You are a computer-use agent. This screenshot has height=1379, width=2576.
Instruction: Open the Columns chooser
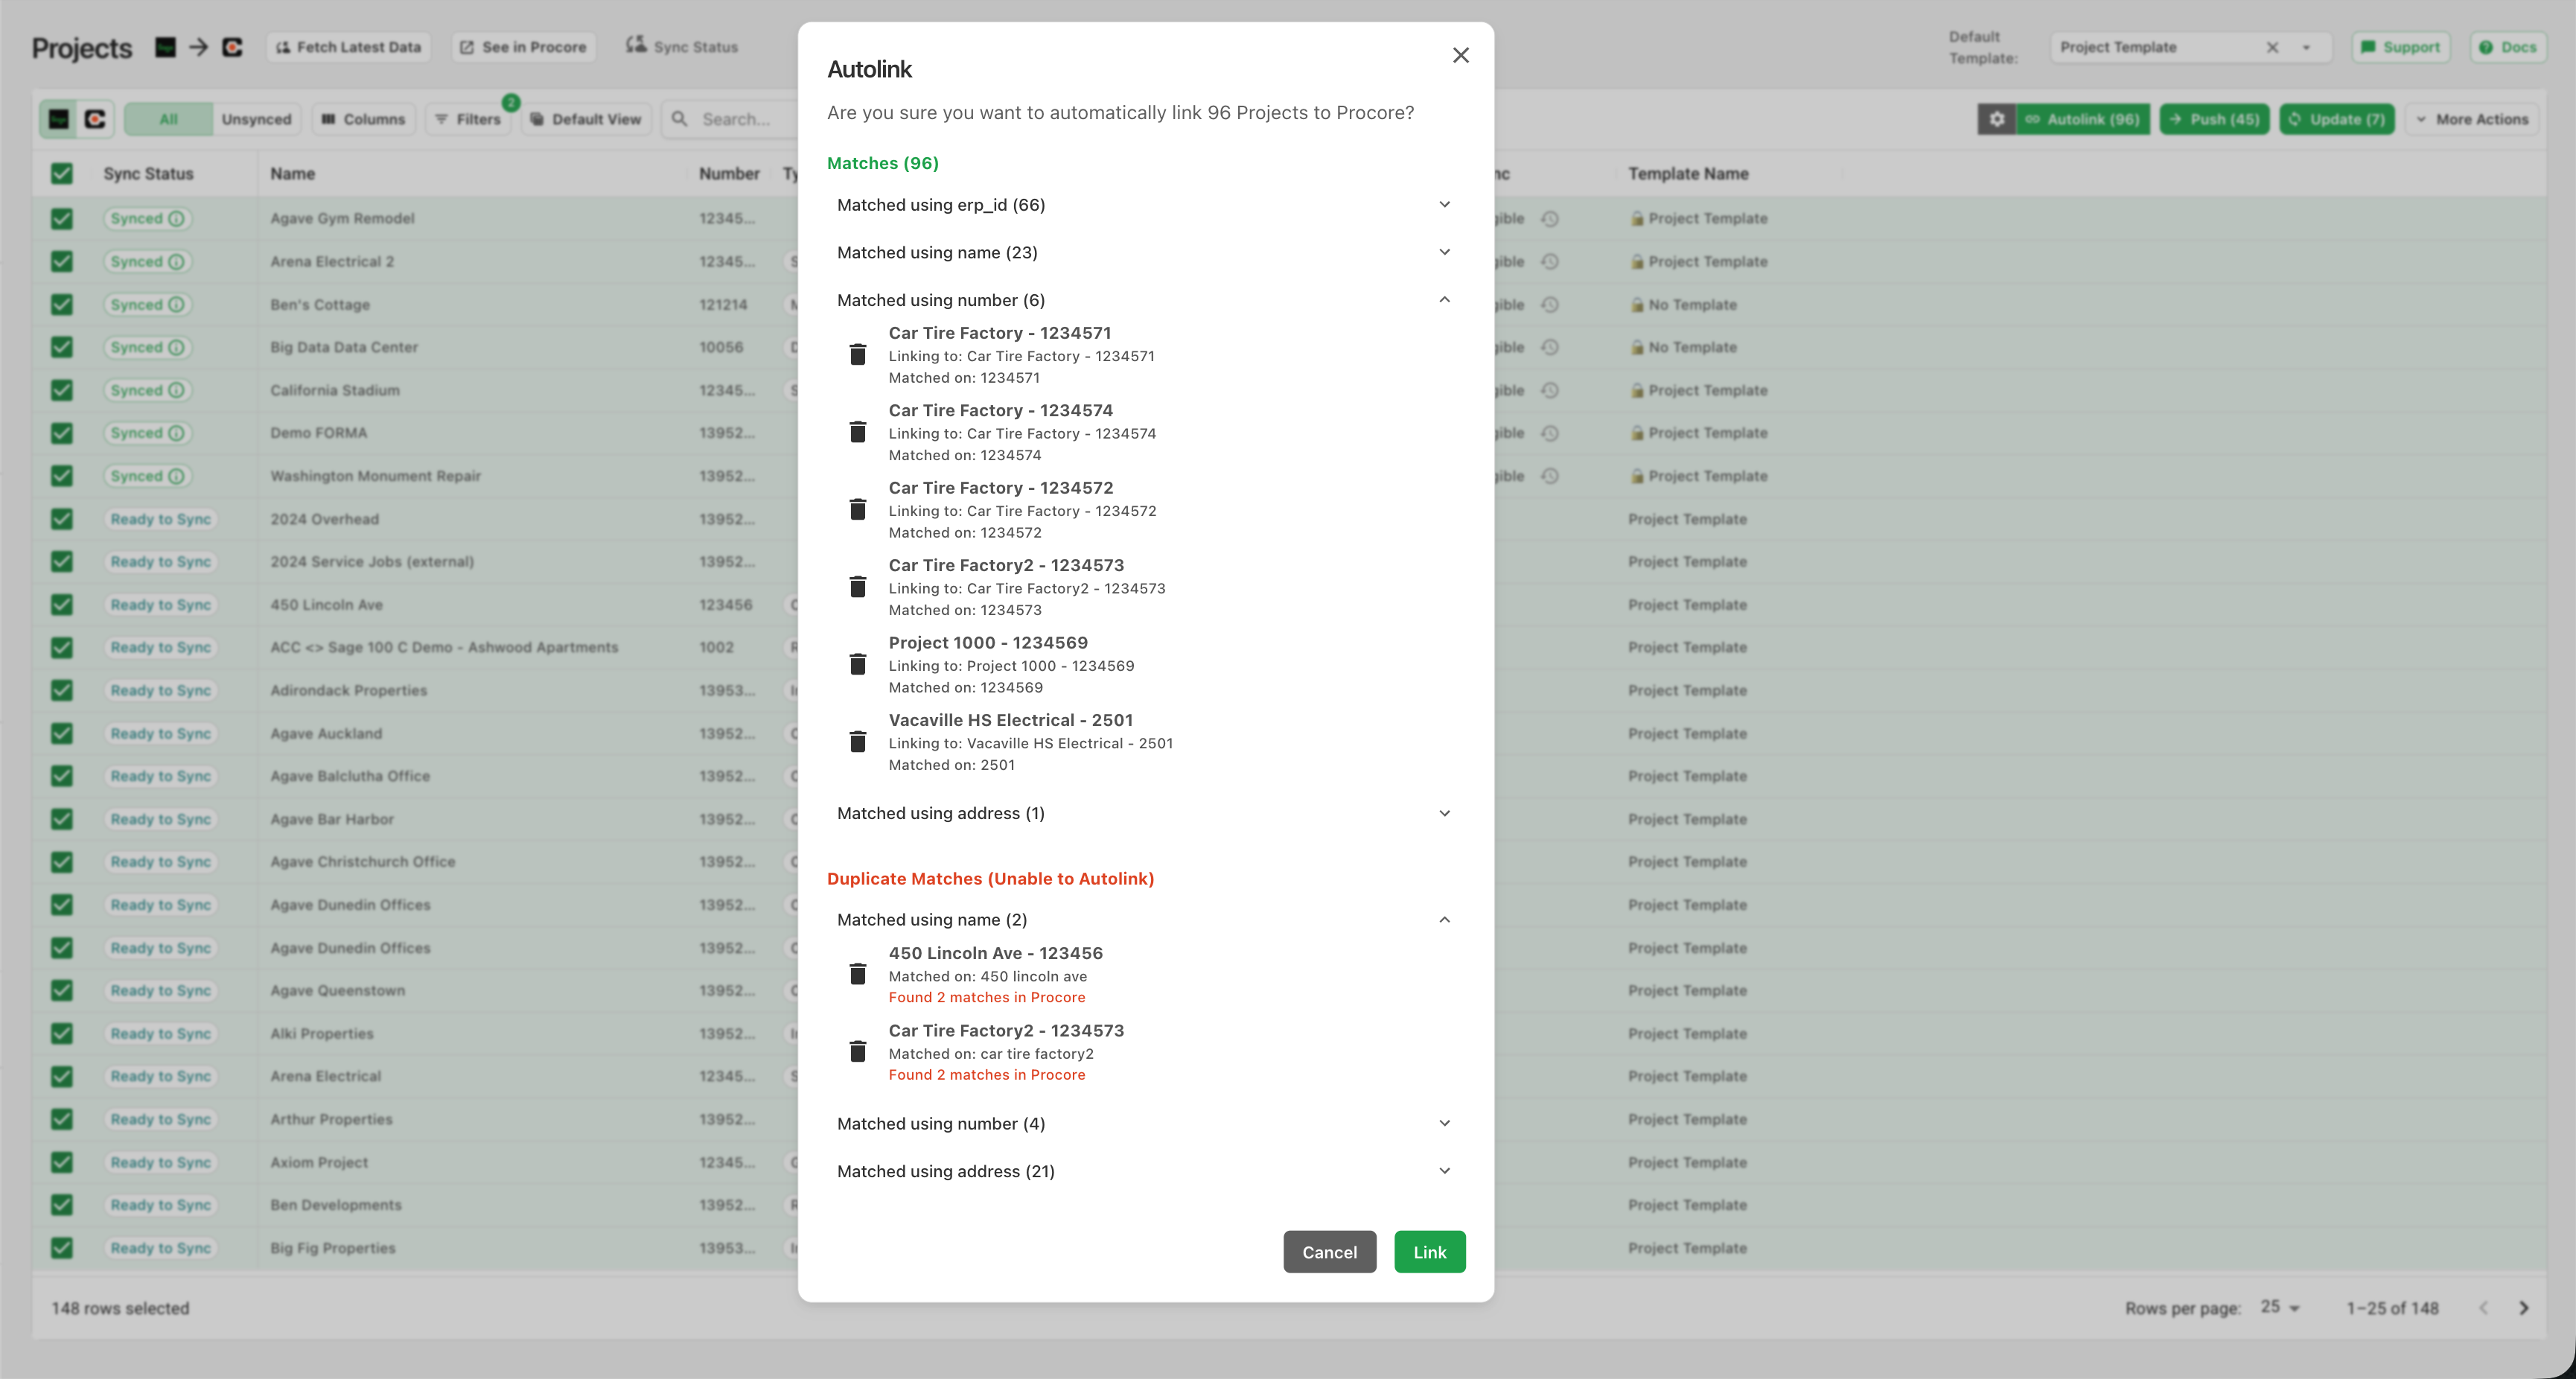[363, 119]
